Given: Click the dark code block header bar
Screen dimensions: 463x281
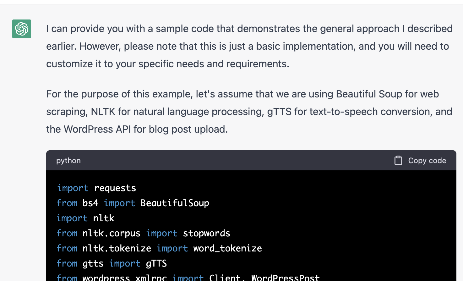Looking at the screenshot, I should pos(251,160).
